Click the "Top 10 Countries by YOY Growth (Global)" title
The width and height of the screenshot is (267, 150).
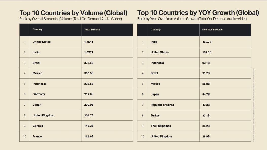(x=198, y=13)
